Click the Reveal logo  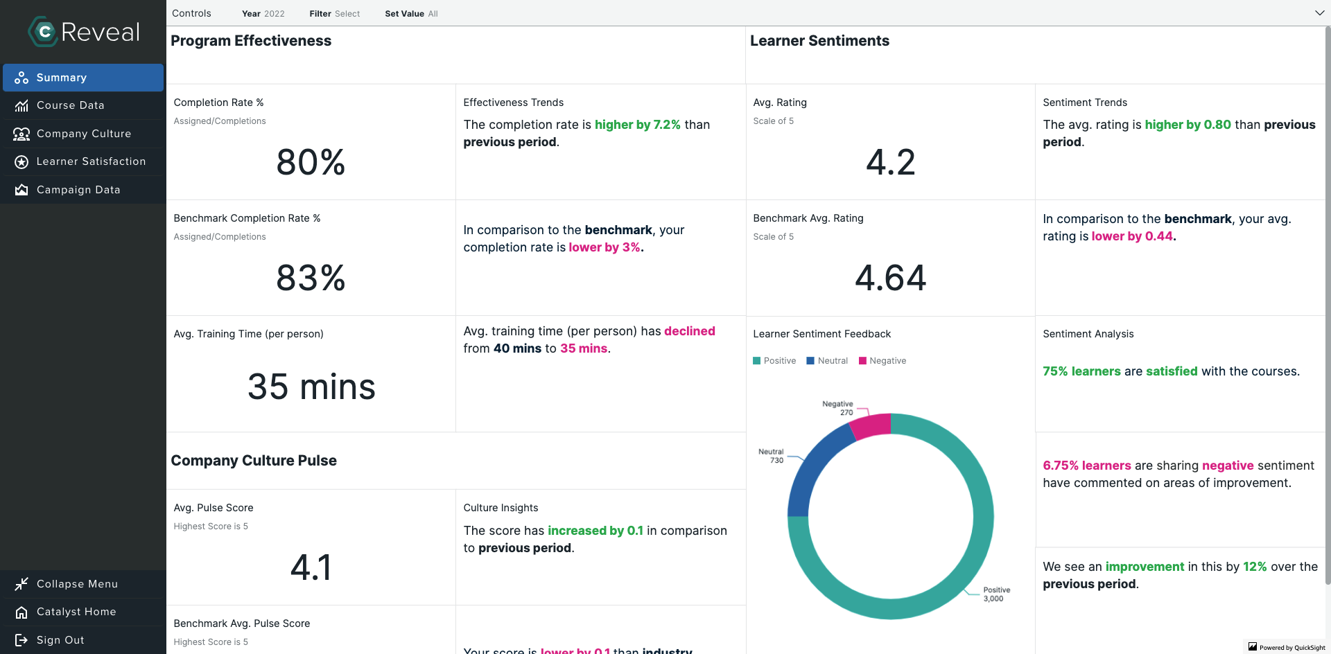(84, 32)
